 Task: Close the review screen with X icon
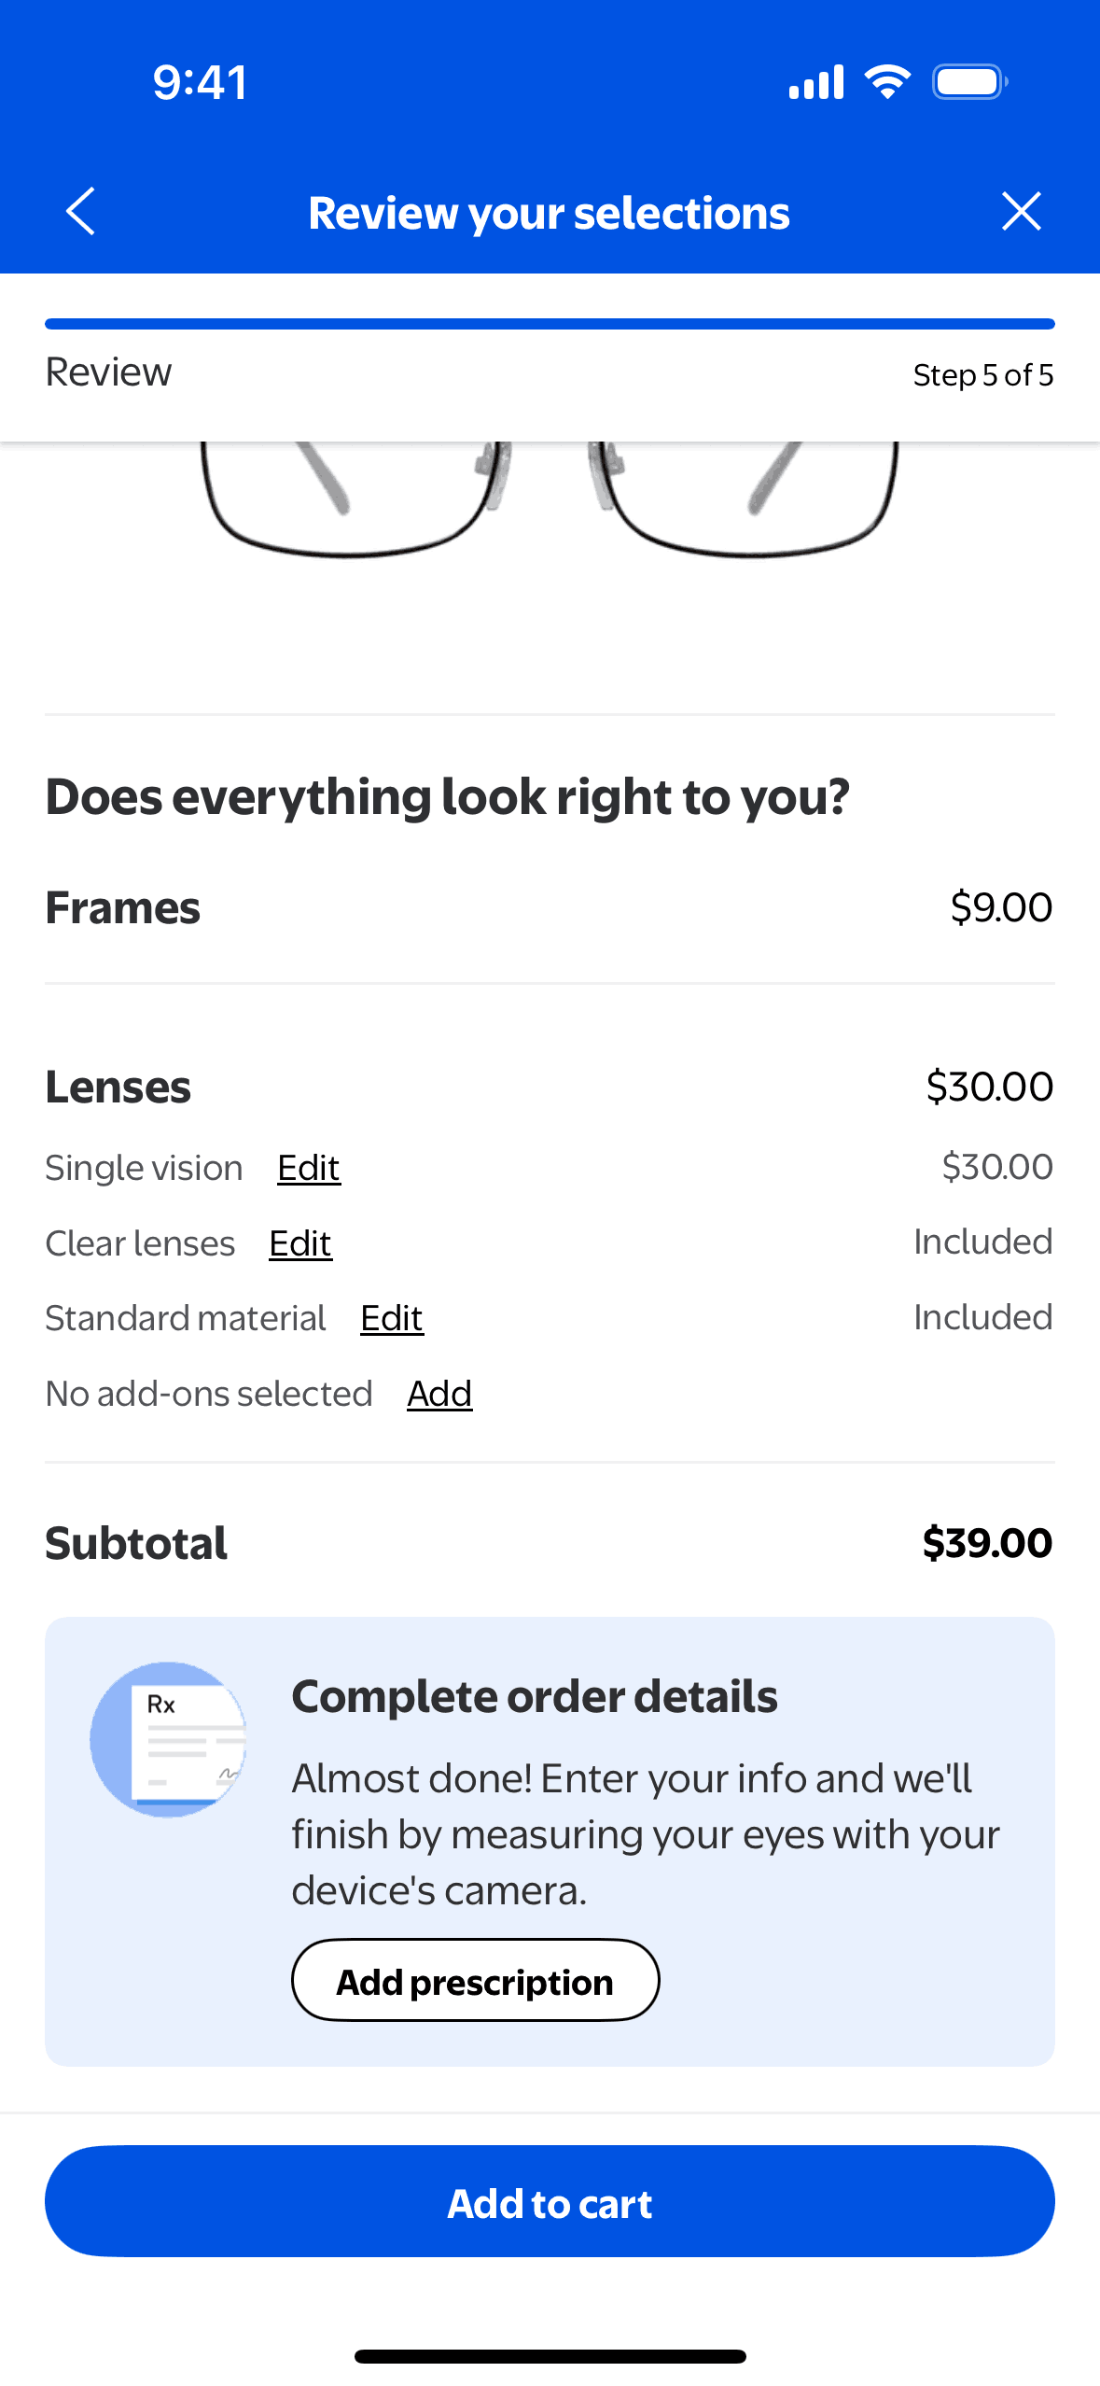pos(1021,212)
